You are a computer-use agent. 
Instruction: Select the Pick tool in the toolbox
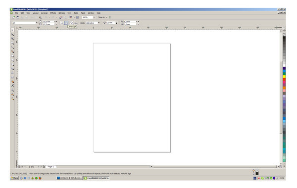[x=12, y=30]
